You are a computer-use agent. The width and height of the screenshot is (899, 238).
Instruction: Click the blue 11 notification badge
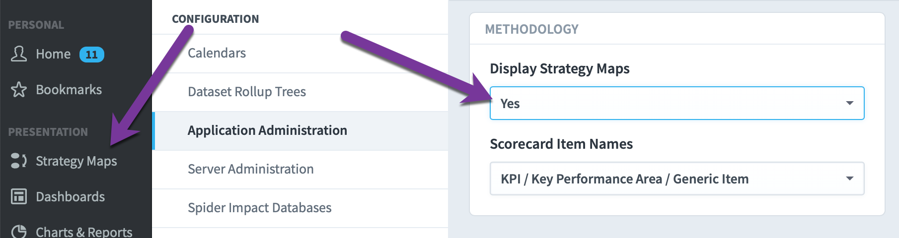92,54
